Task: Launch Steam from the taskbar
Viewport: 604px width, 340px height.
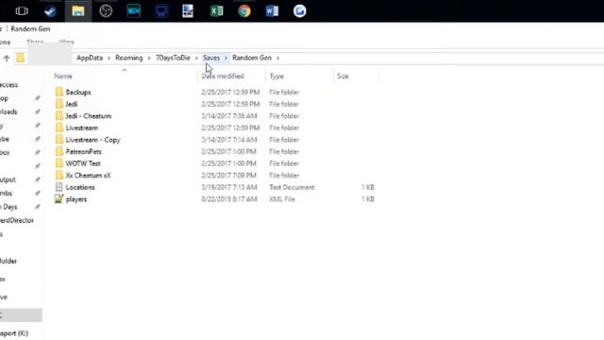Action: pyautogui.click(x=50, y=11)
